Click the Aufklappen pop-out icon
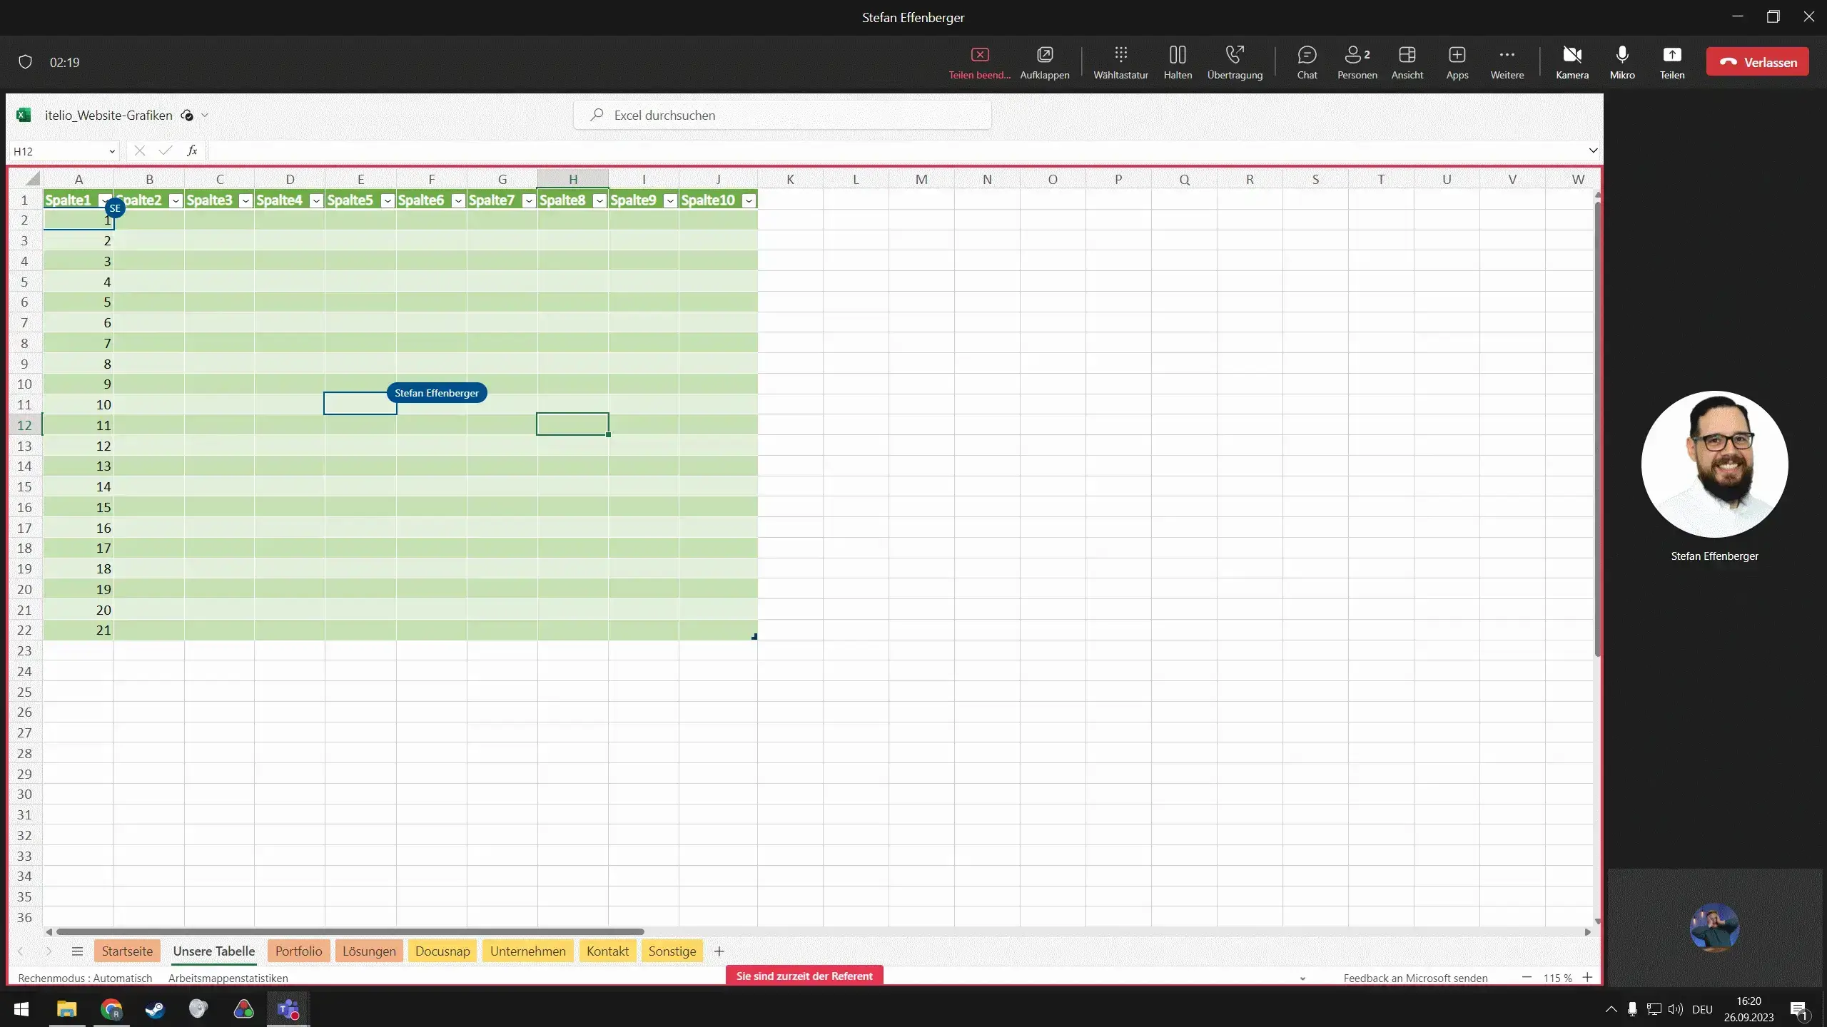The width and height of the screenshot is (1827, 1027). 1045,55
